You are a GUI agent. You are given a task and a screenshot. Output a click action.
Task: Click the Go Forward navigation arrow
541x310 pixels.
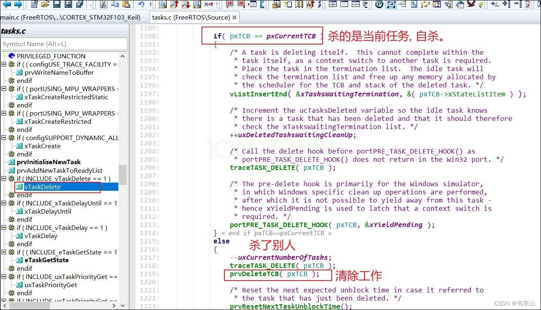(18, 4)
